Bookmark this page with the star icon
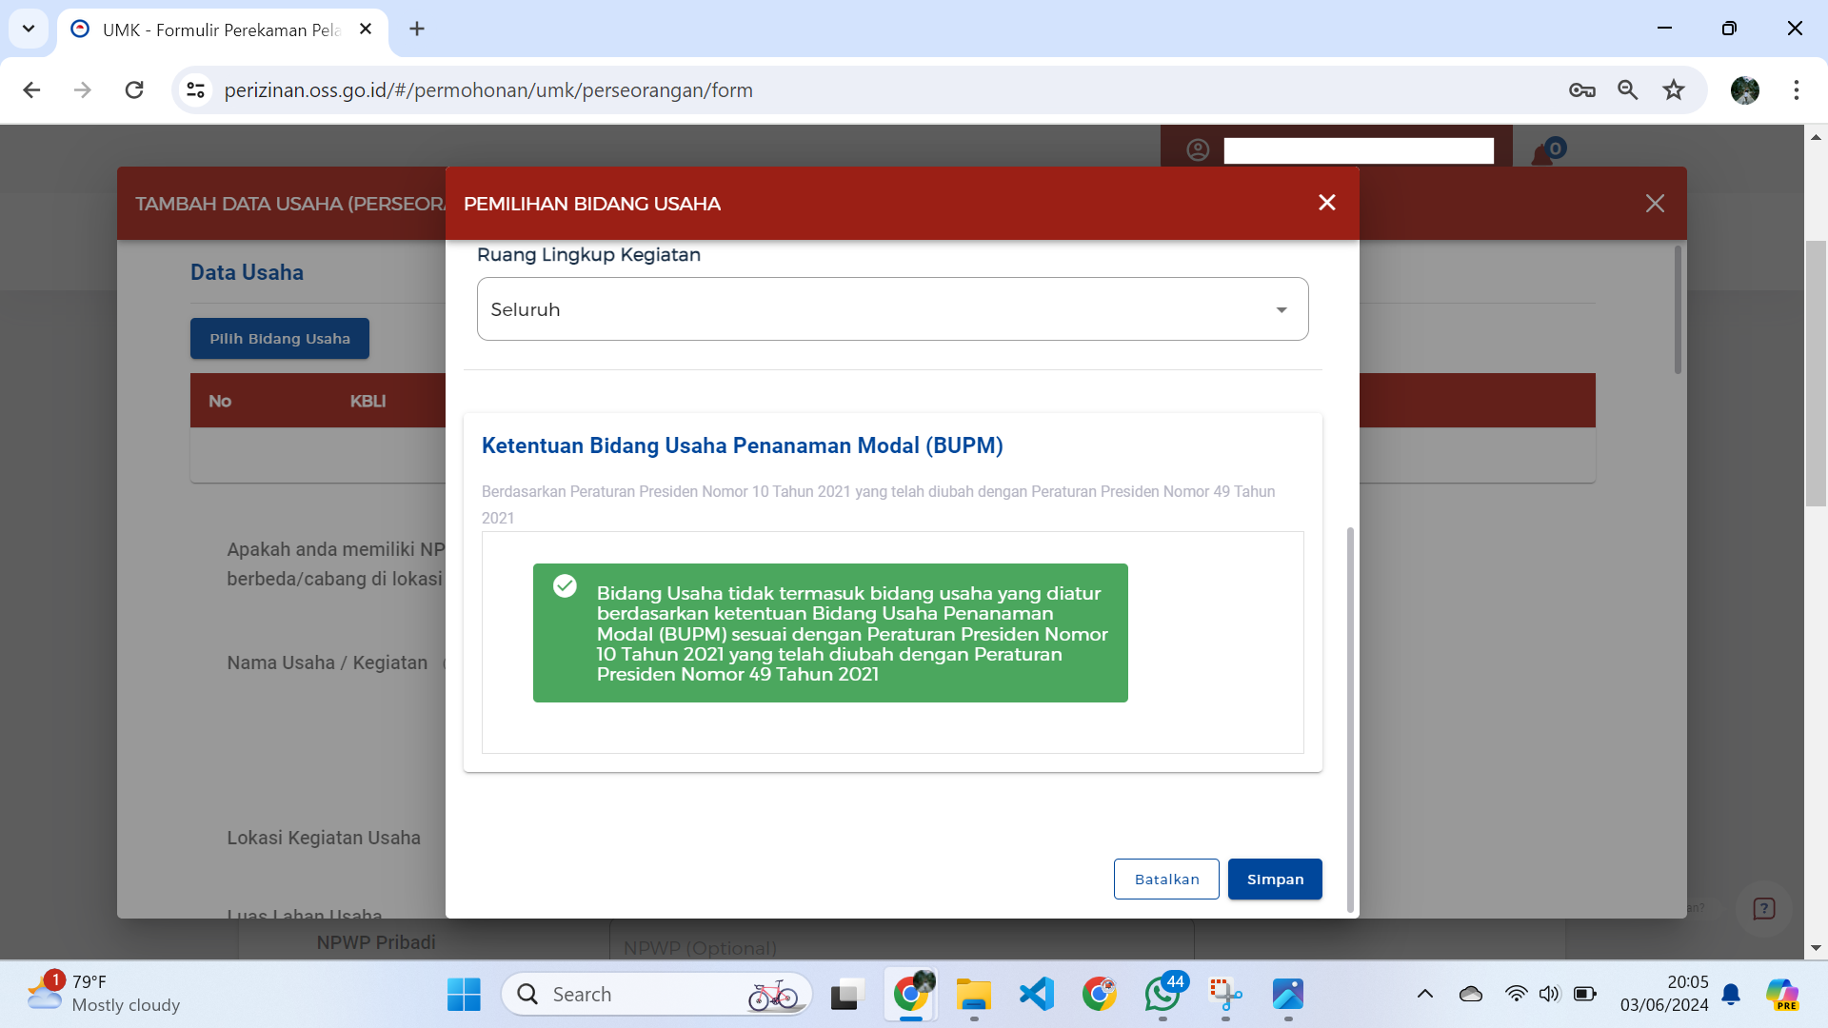This screenshot has width=1828, height=1028. [x=1674, y=90]
